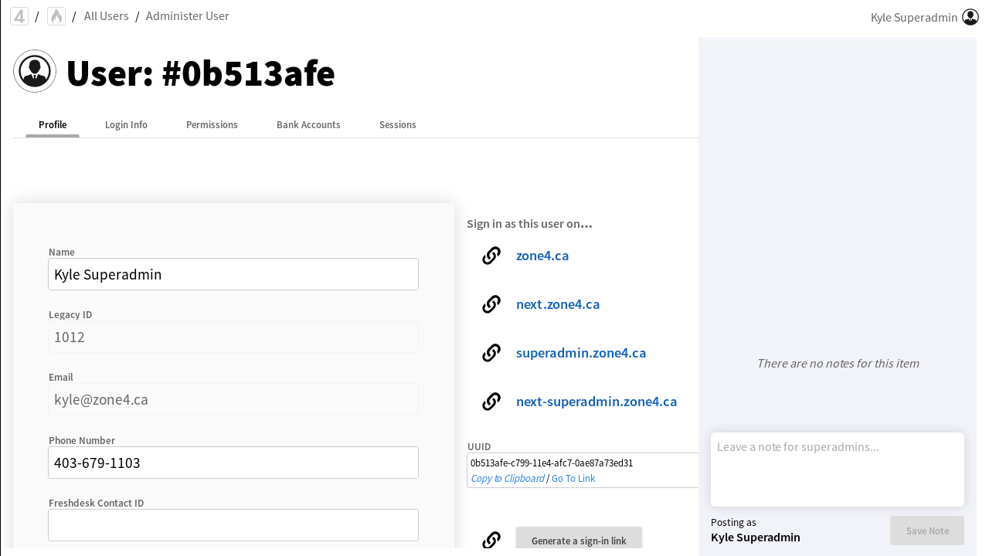
Task: Click the Zone4 '4' logo icon
Action: click(x=19, y=16)
